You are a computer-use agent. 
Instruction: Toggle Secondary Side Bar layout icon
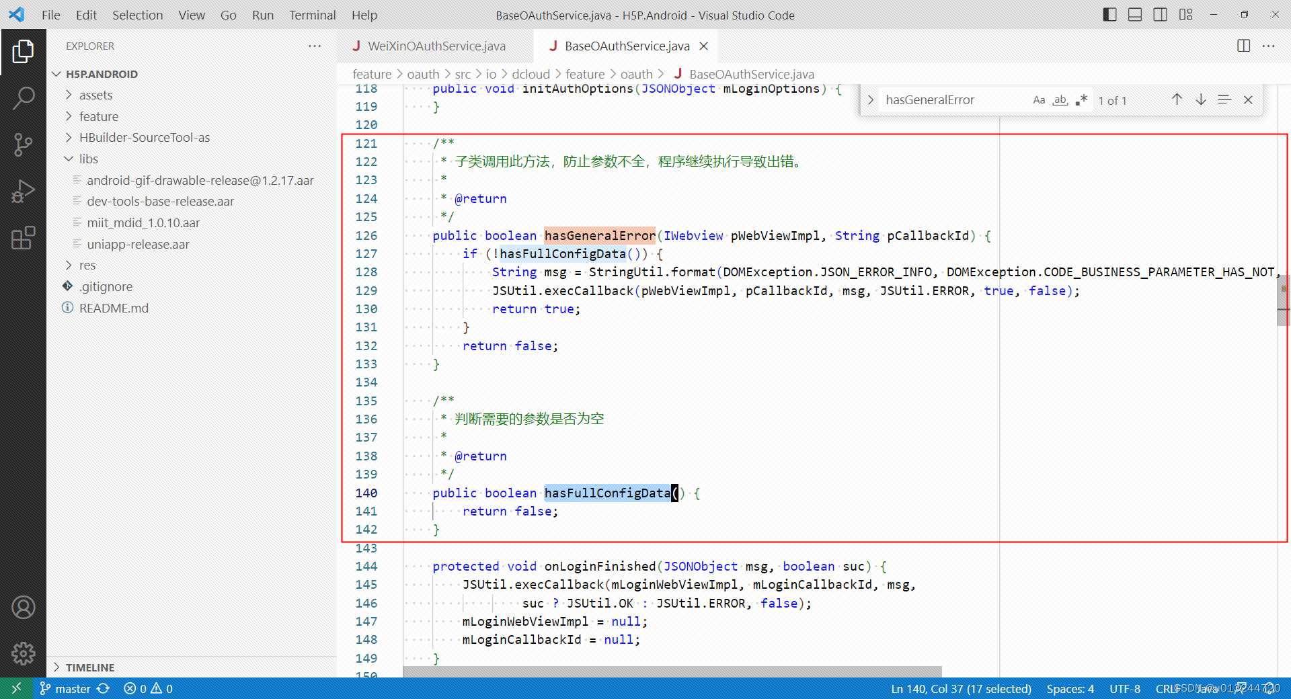click(1160, 15)
